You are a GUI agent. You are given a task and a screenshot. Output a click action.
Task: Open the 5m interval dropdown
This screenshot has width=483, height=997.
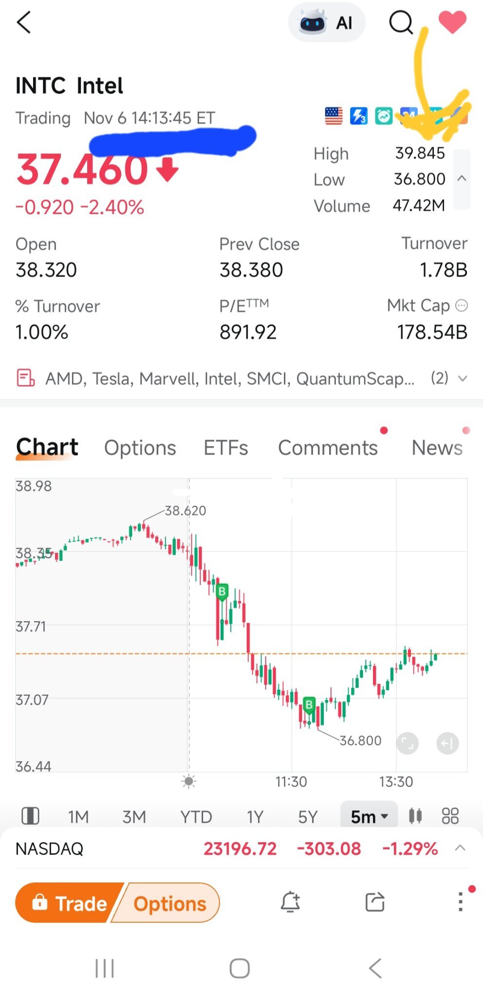(x=369, y=816)
